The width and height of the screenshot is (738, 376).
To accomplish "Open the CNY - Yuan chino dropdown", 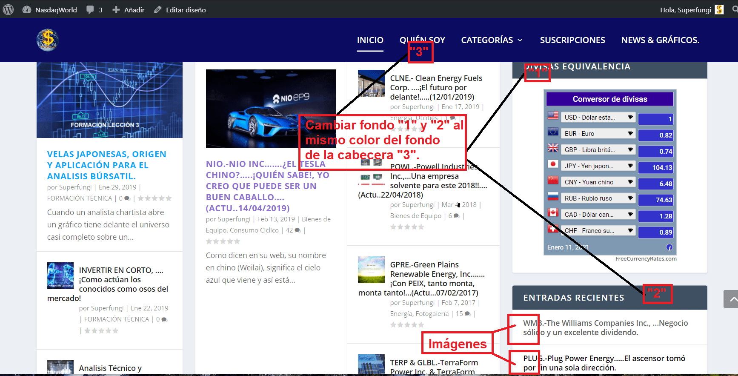I will pos(598,182).
